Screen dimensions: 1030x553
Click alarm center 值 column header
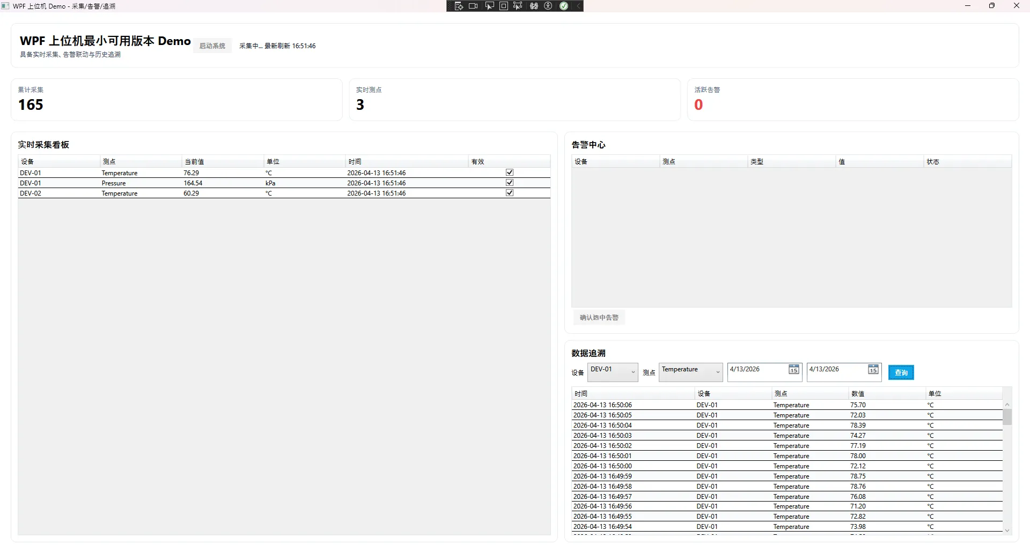coord(880,161)
